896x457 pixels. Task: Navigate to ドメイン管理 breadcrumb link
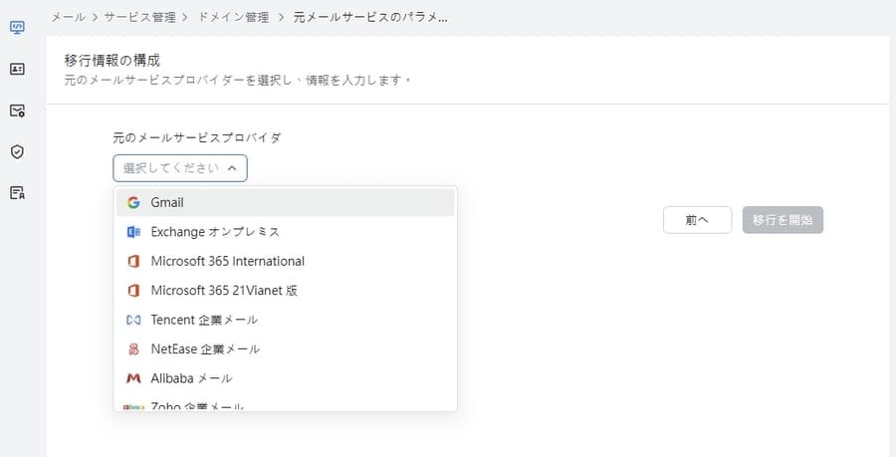coord(233,17)
